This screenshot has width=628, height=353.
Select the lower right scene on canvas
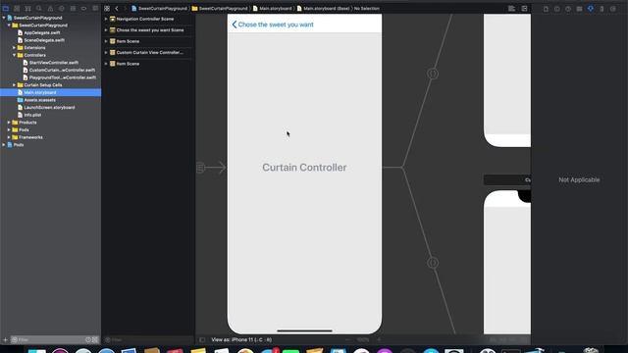tap(507, 262)
